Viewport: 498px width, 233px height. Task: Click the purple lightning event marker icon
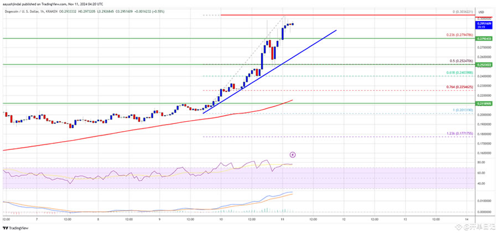pos(293,154)
